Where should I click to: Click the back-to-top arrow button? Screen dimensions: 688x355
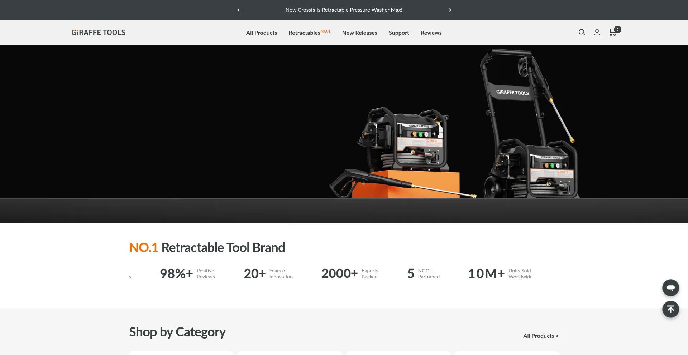[671, 309]
